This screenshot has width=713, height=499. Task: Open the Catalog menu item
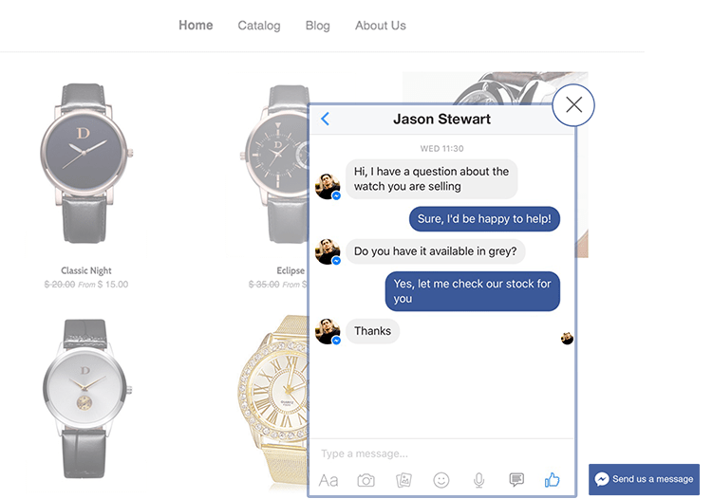(259, 26)
